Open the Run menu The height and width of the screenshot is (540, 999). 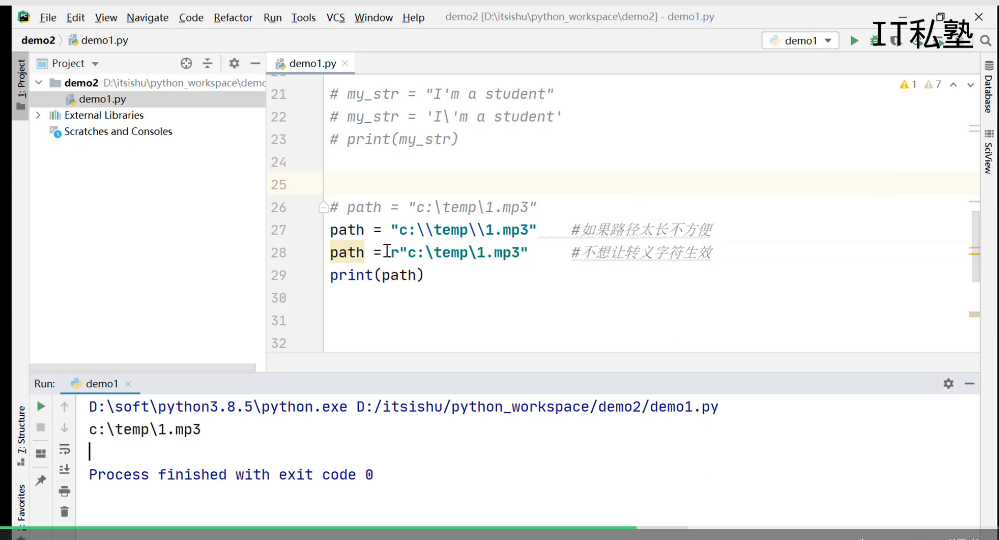point(272,17)
